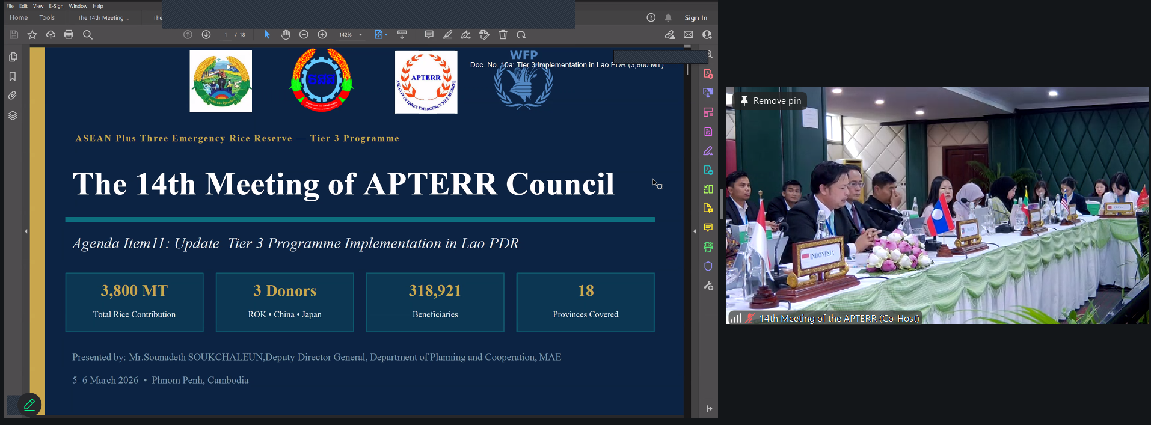
Task: Add a sticky note comment
Action: [429, 35]
